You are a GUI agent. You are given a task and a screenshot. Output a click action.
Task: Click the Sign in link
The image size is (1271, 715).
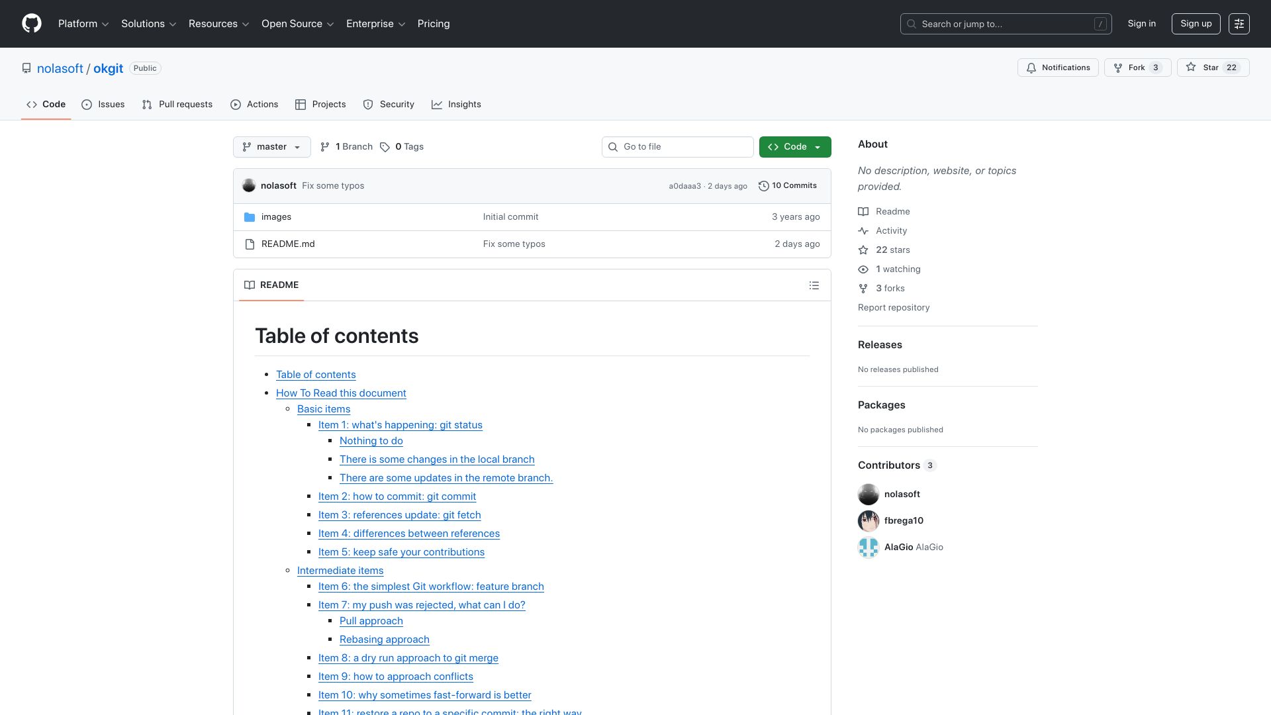pos(1142,24)
